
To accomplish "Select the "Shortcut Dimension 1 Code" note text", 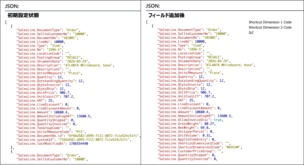I will (270, 22).
